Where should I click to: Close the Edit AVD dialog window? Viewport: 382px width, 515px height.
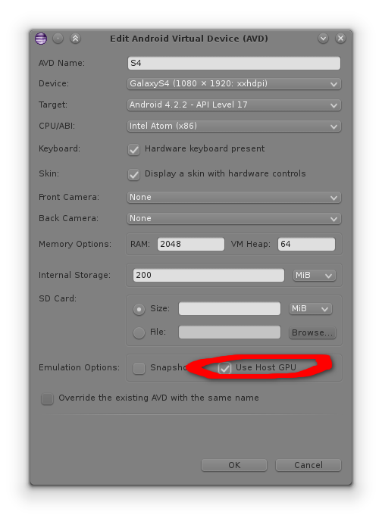coord(340,39)
